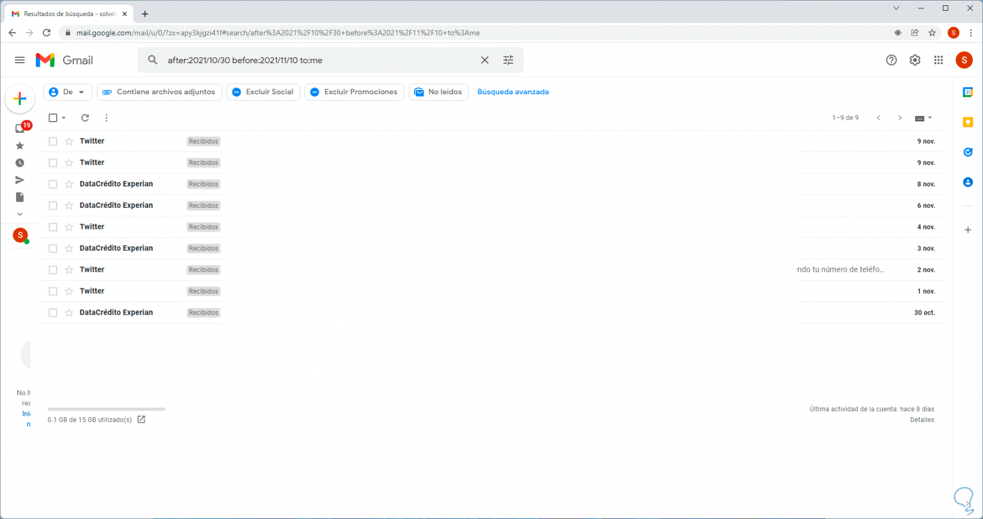Click the storage usage progress bar

pyautogui.click(x=107, y=409)
